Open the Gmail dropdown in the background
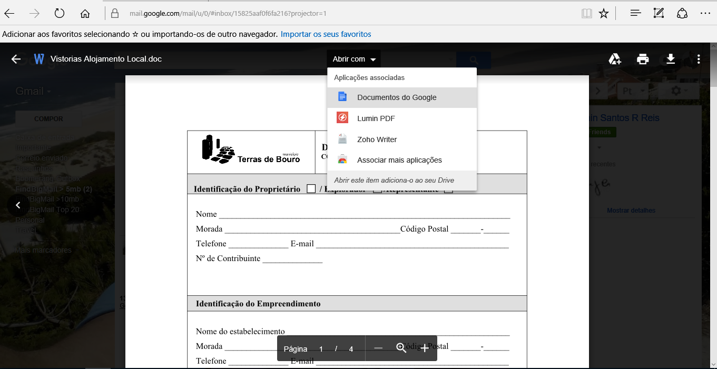Viewport: 717px width, 369px height. pyautogui.click(x=33, y=91)
